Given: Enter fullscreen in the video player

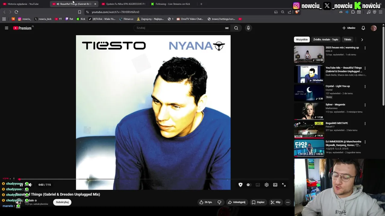Looking at the screenshot, I should [284, 185].
